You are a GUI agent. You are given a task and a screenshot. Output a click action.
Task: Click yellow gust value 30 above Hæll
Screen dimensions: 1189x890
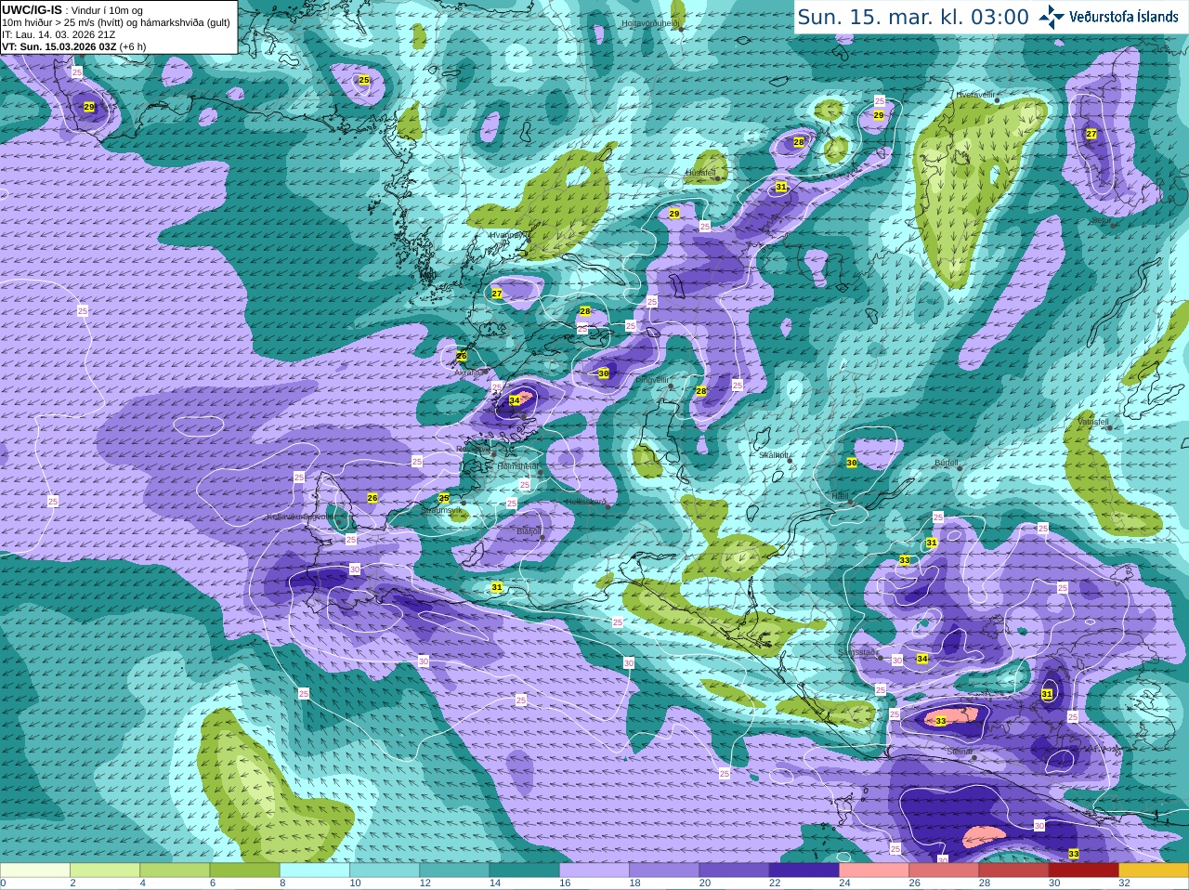[x=852, y=463]
